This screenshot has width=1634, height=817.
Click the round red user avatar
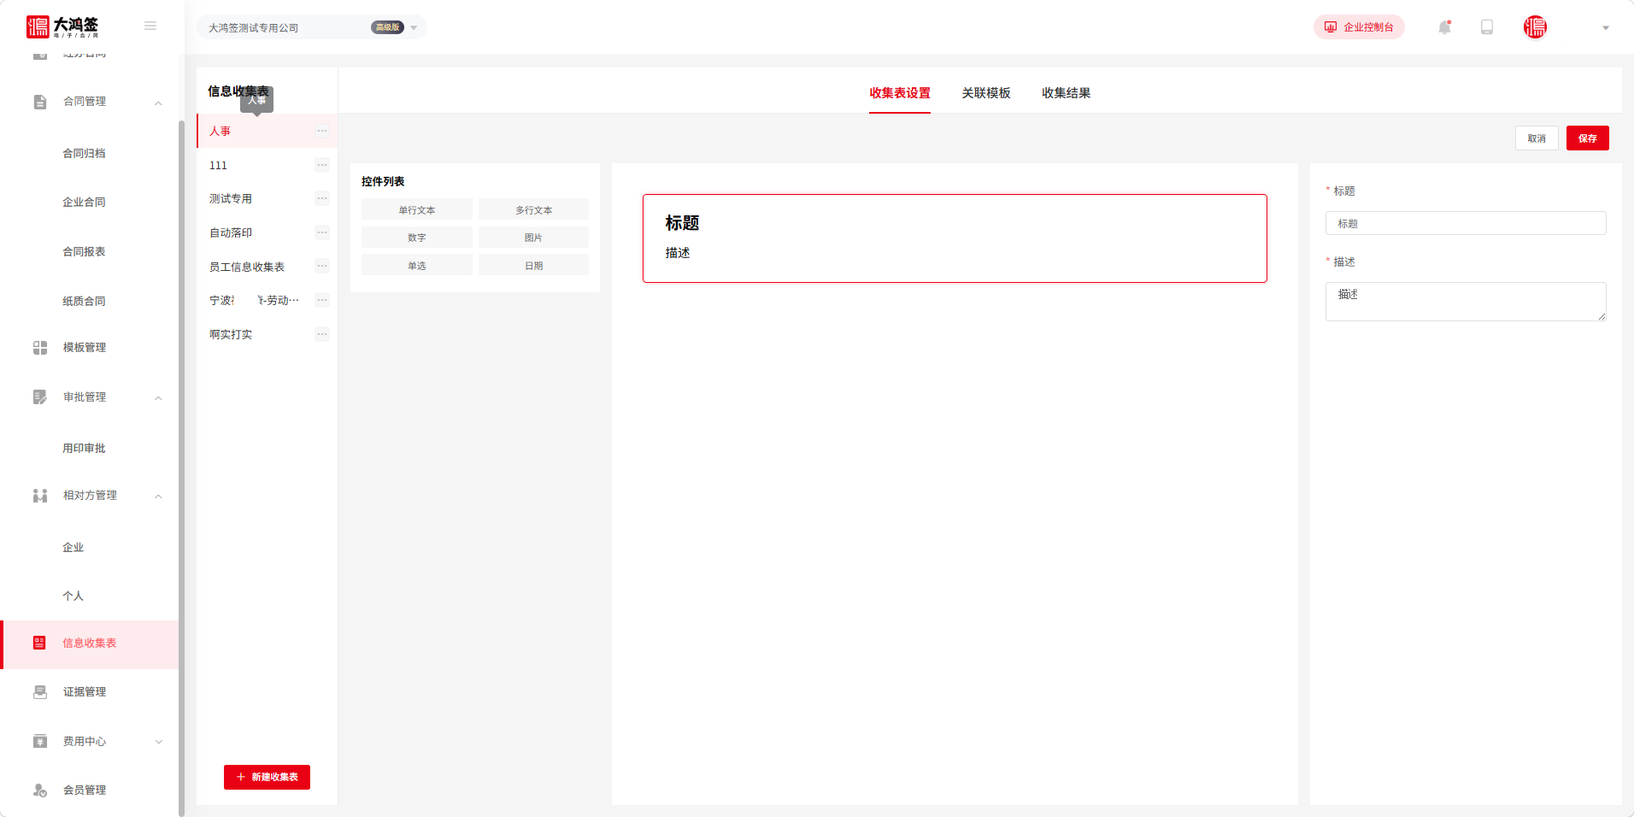[x=1535, y=27]
